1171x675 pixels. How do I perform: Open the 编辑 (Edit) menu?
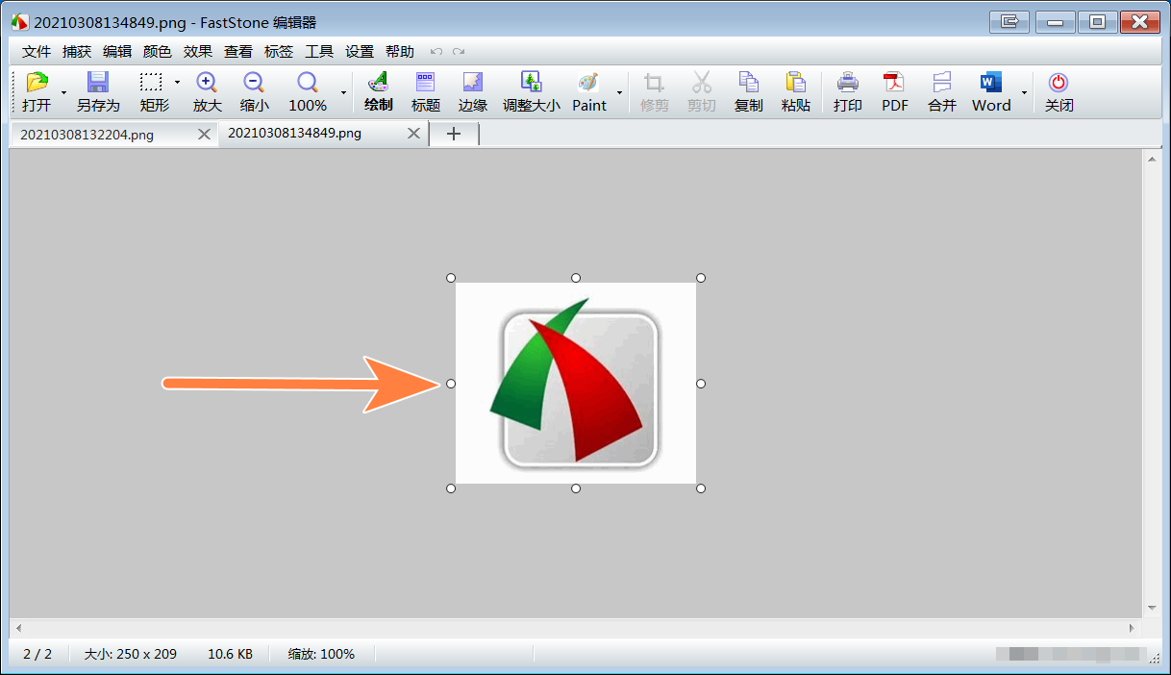pos(117,52)
